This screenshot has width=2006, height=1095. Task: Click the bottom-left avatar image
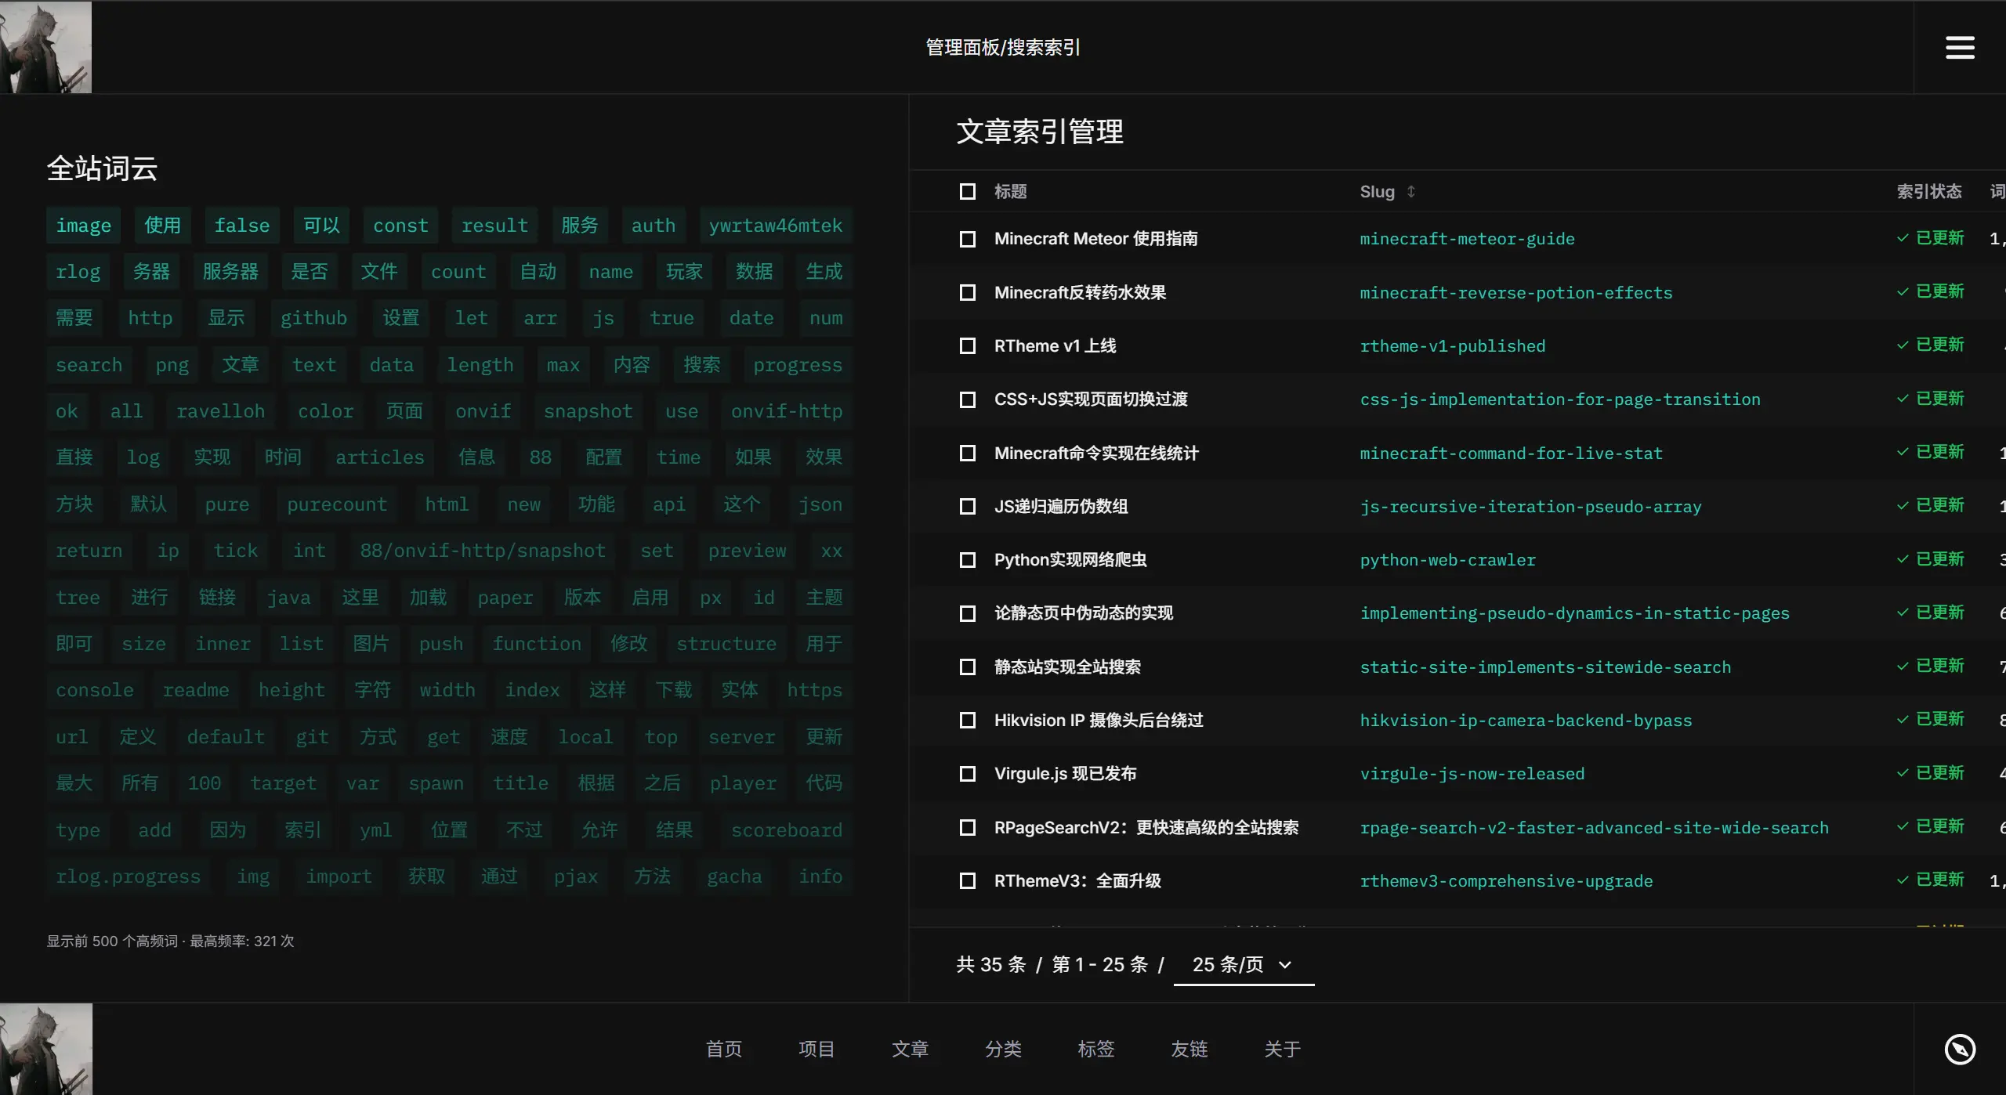click(45, 1049)
